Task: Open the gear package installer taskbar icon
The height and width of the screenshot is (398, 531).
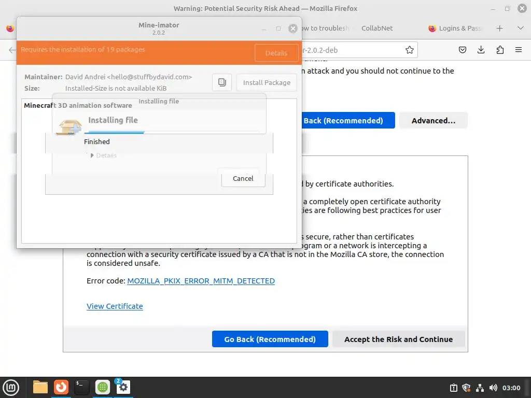Action: (x=123, y=387)
